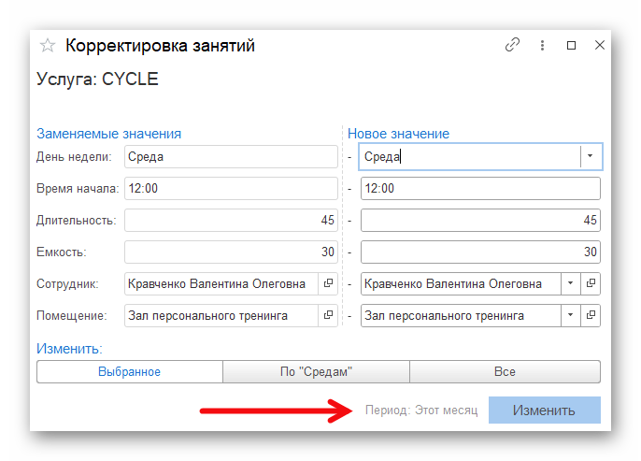Click the old Помещение Зал персонального тренинга field
641x461 pixels.
click(221, 315)
